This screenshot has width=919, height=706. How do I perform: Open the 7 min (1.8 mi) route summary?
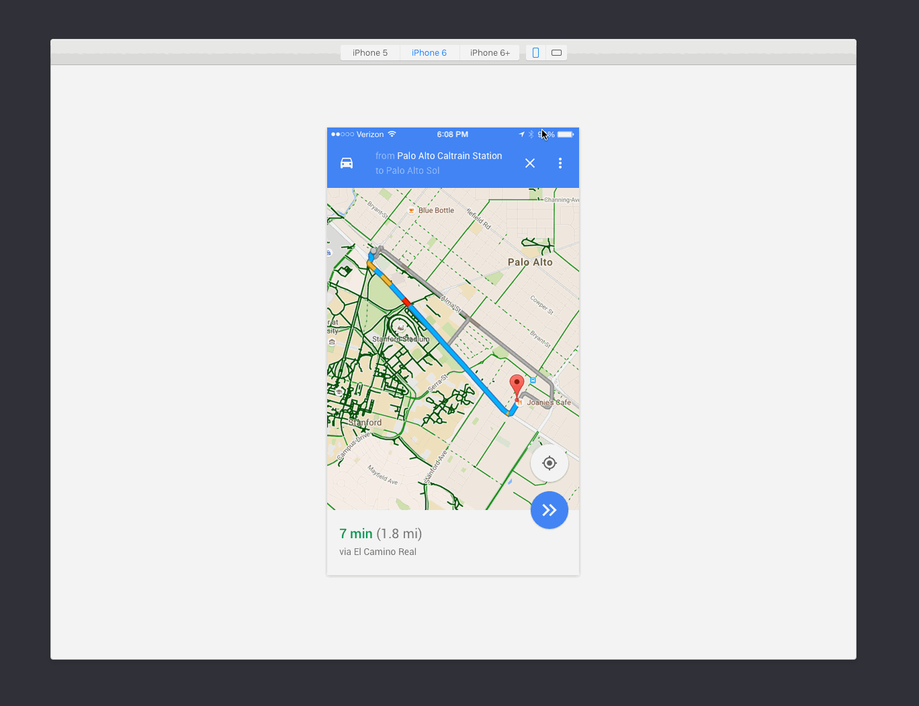(381, 534)
